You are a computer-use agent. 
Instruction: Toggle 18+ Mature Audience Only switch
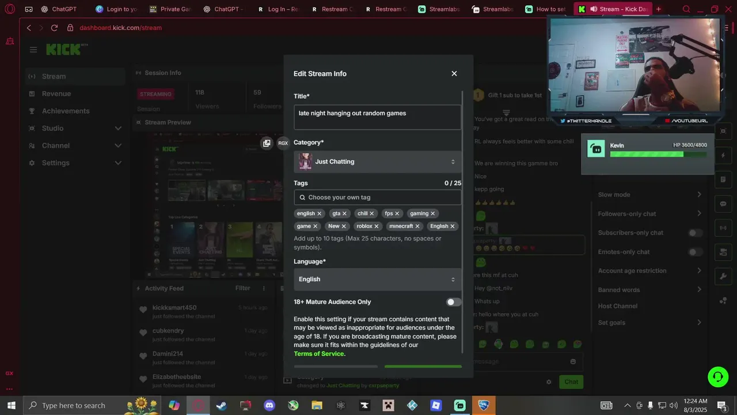click(454, 302)
